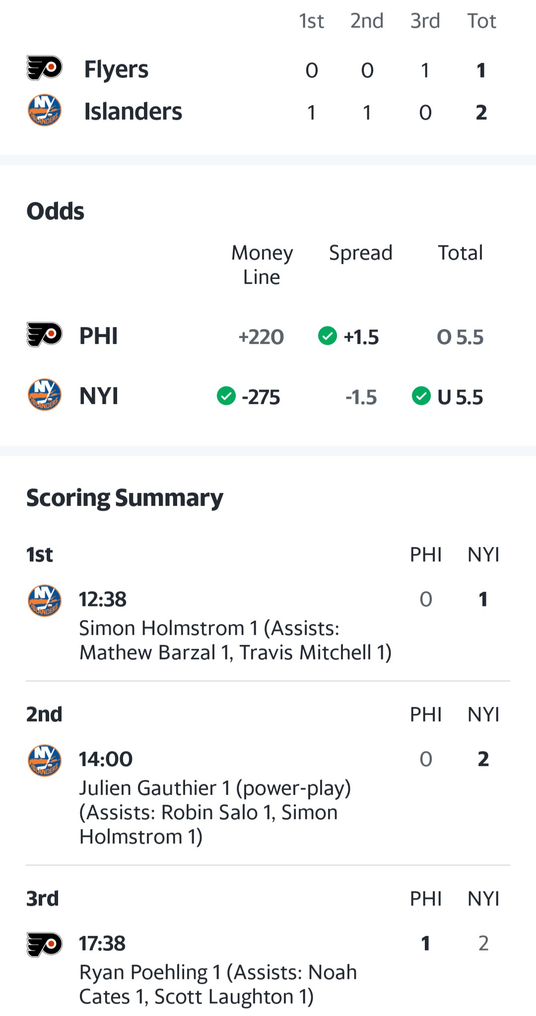
Task: Tap the green check beside PHI +1.5
Action: tap(327, 336)
